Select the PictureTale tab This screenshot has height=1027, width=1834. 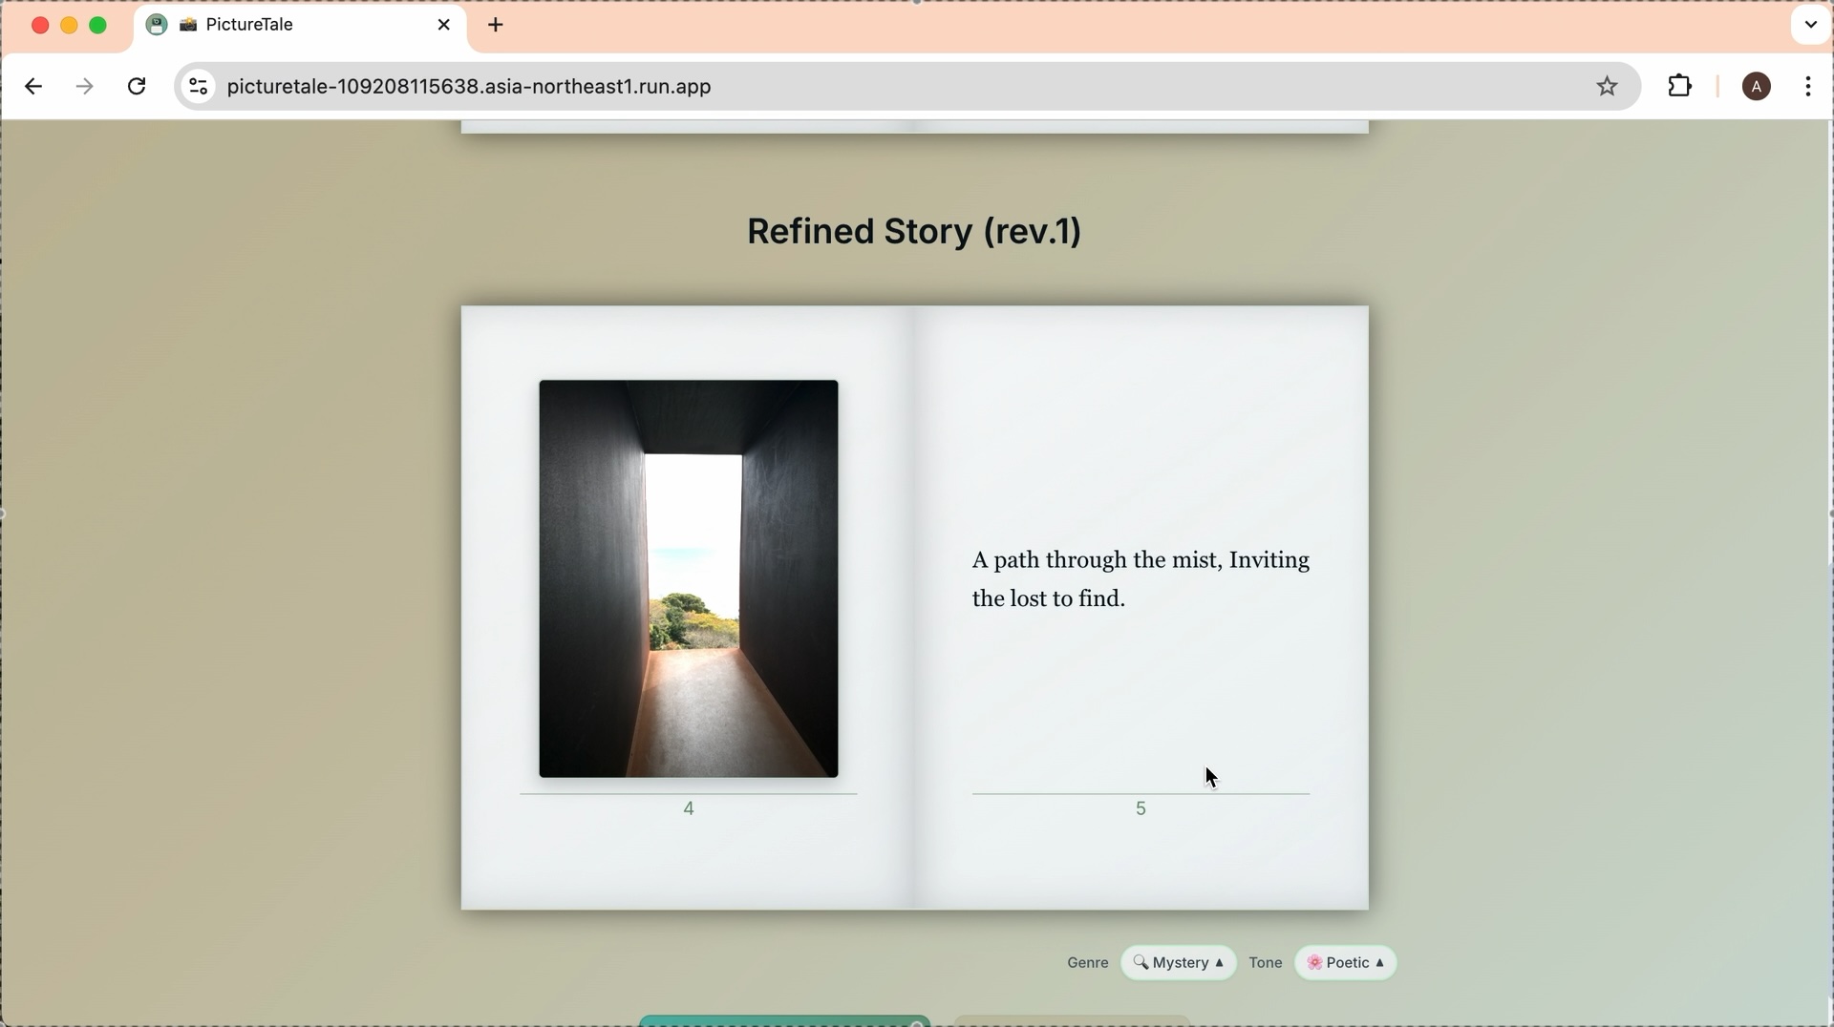point(301,26)
